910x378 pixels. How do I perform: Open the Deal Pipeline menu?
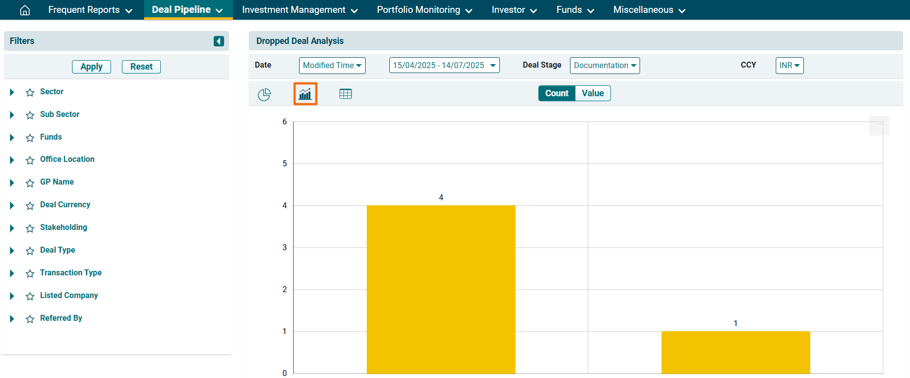(188, 10)
